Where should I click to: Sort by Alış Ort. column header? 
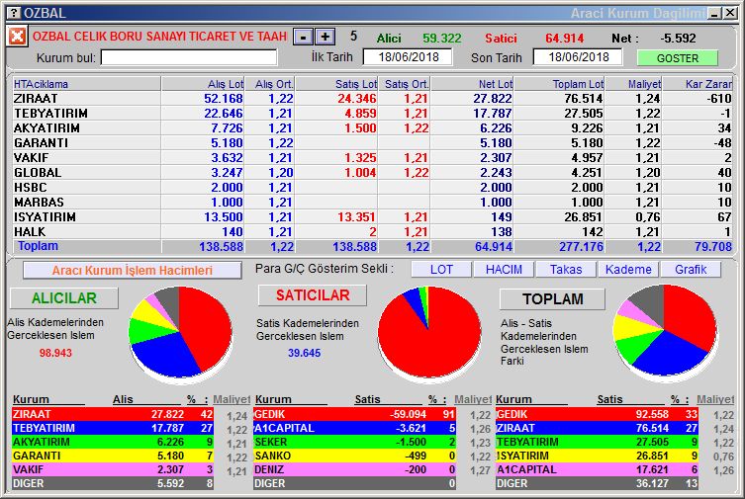(x=270, y=84)
